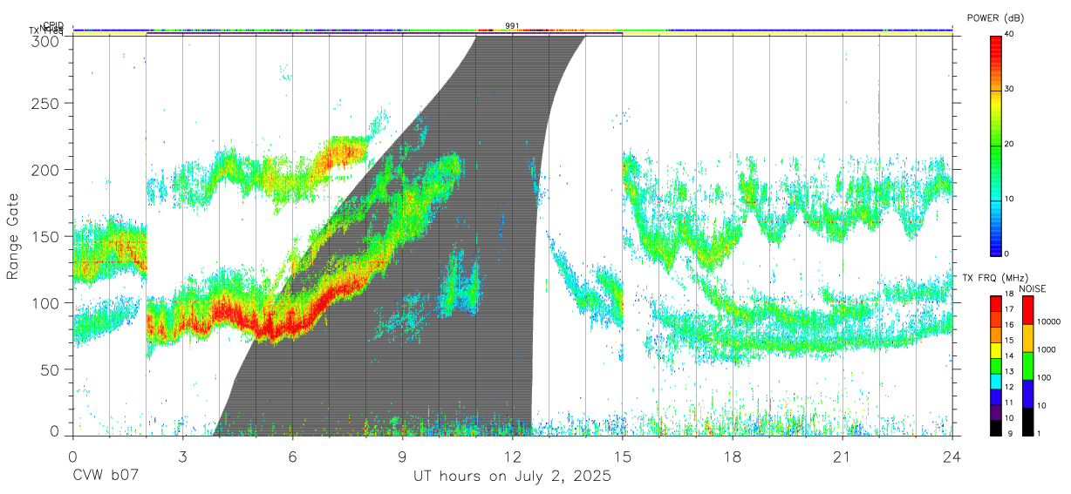Click the 30 label on power scale
The width and height of the screenshot is (1071, 494).
tap(1010, 89)
